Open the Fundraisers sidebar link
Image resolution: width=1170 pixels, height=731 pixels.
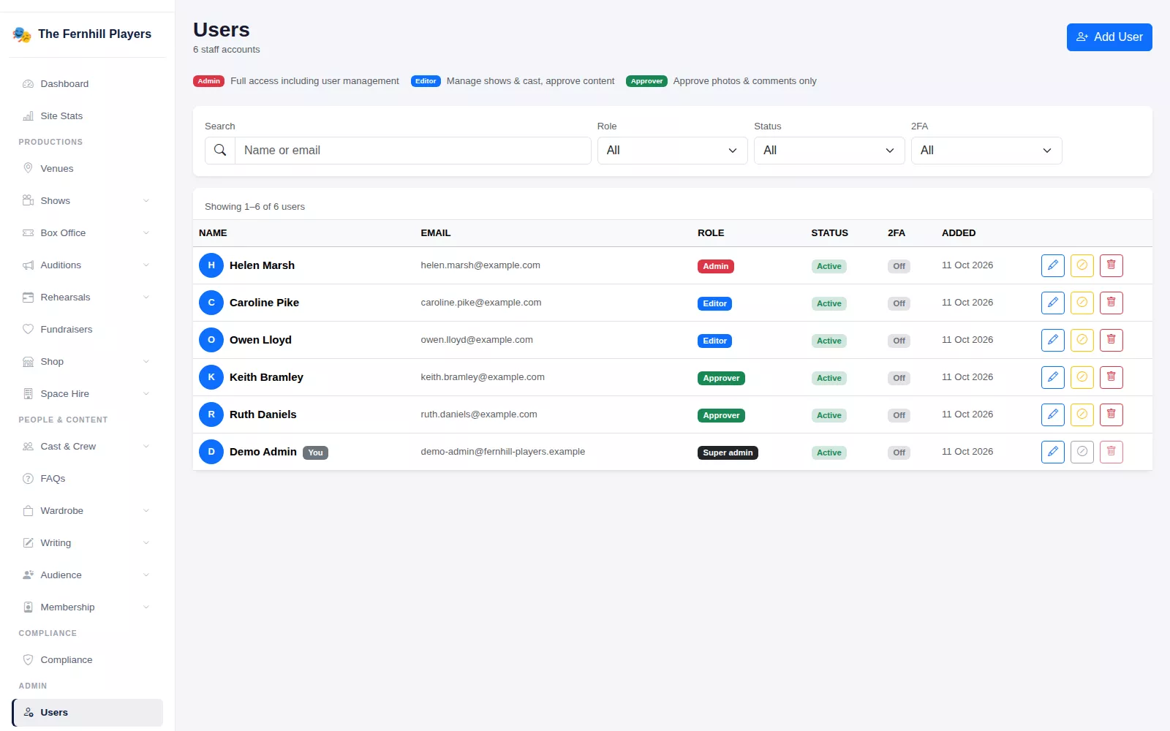87,330
